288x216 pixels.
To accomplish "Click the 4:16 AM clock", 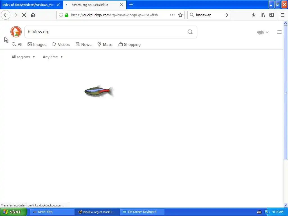I will pos(278,212).
